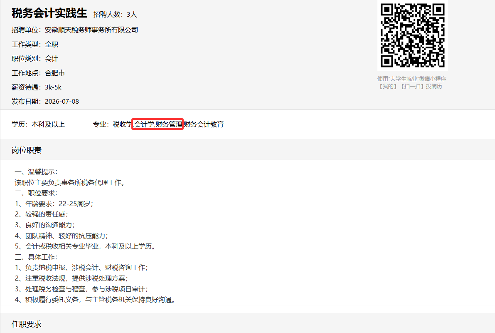The height and width of the screenshot is (333, 495).
Task: Click the 一、温馨提示 line
Action: point(36,172)
